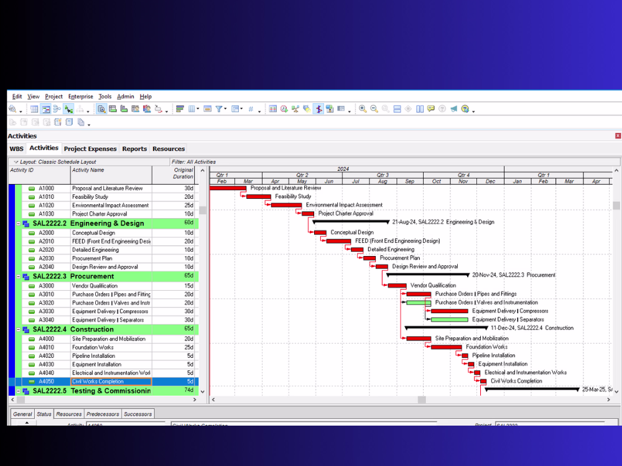
Task: Show the Activity Table view icon
Action: tap(34, 109)
